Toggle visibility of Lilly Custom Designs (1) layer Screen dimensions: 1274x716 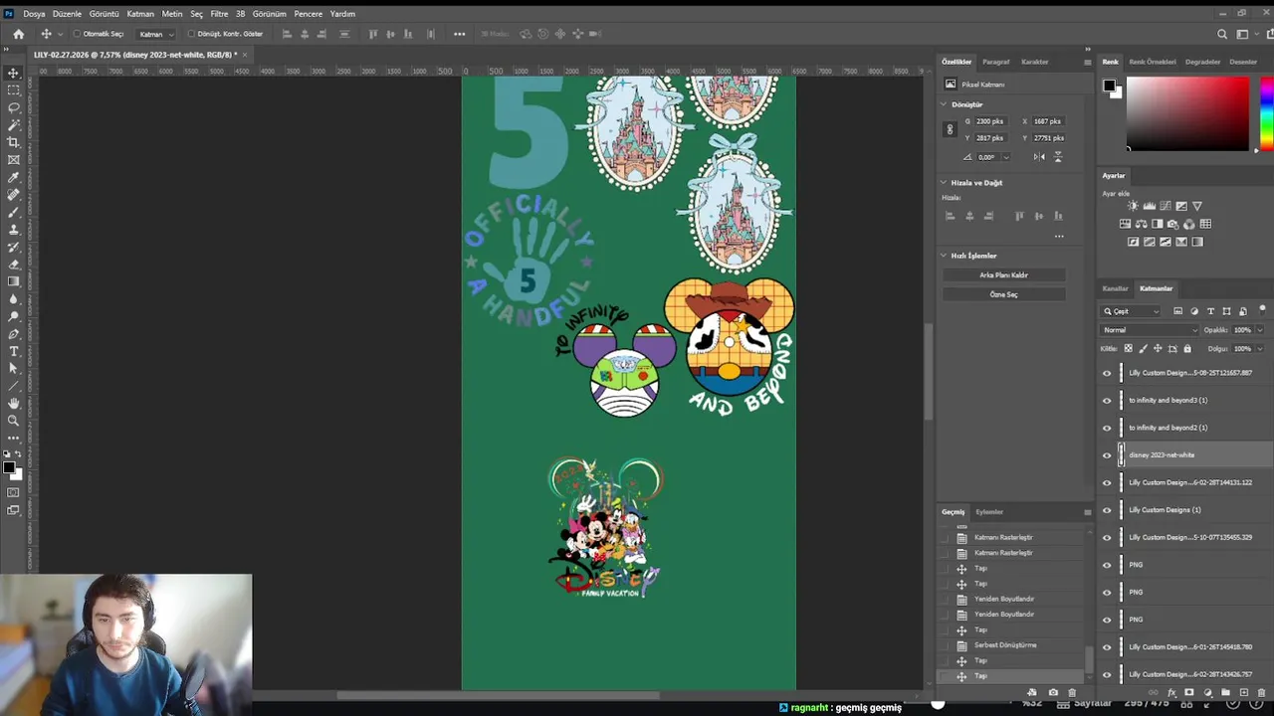tap(1107, 510)
